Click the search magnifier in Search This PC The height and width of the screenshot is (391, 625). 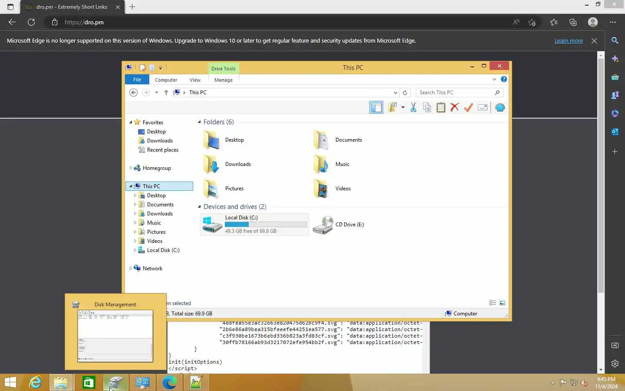click(x=497, y=93)
